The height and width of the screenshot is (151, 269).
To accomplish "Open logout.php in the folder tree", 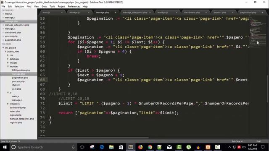I will (16, 115).
